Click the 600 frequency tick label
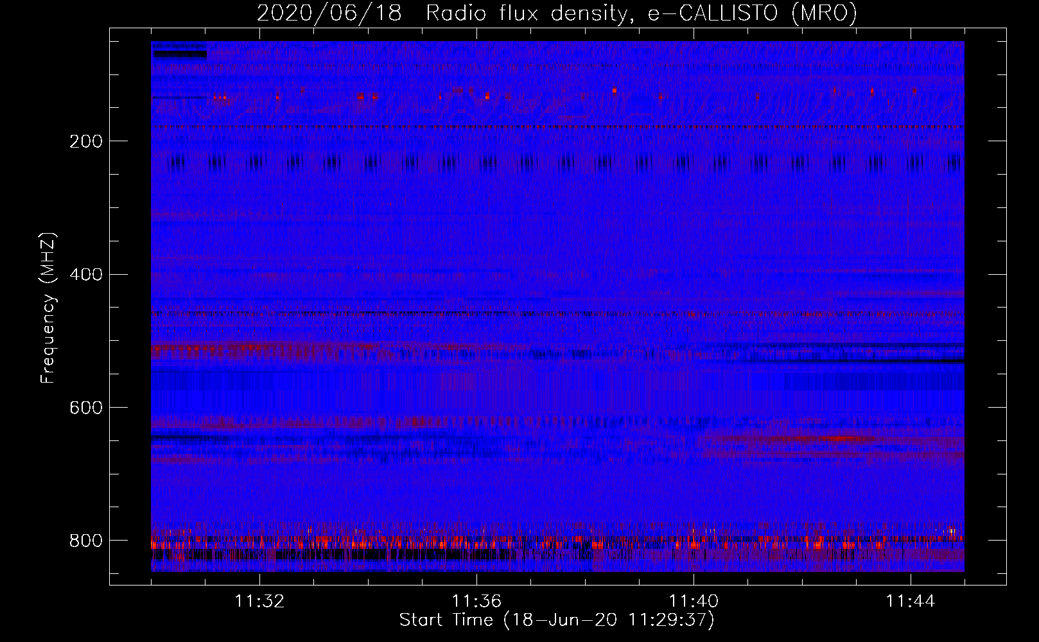1039x642 pixels. [x=86, y=408]
